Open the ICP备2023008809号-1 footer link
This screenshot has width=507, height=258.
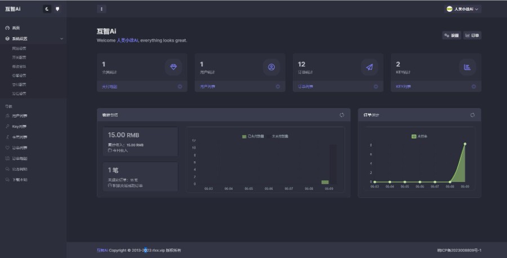pyautogui.click(x=459, y=250)
